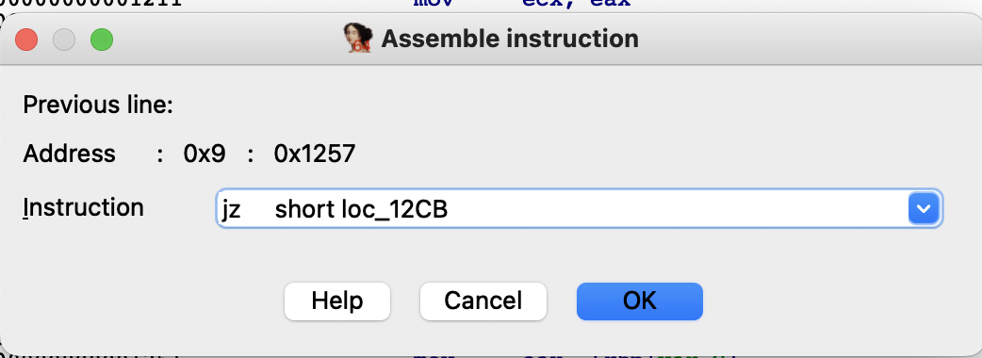Confirm with the OK button
The height and width of the screenshot is (358, 982).
point(639,301)
